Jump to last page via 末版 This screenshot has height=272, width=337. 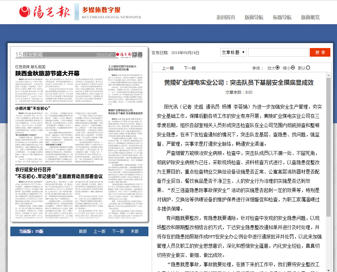135,231
